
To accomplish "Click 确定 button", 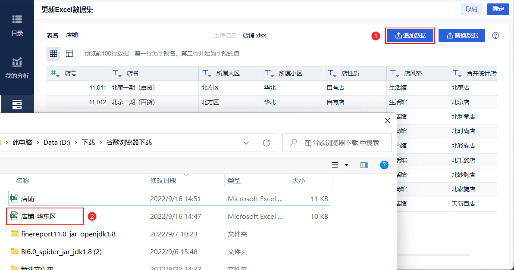I will tap(498, 9).
